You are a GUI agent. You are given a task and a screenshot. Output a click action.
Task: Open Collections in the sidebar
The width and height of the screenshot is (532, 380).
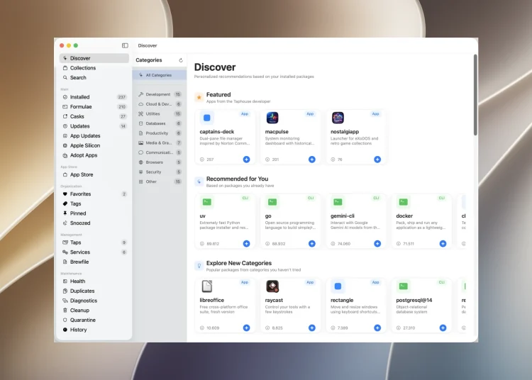94,68
